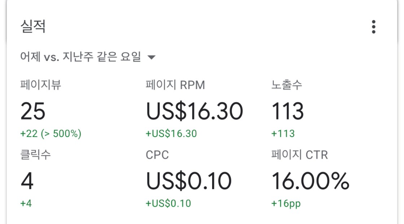Click the green +16pp change text
Screen dimensions: 404x224
(x=286, y=203)
